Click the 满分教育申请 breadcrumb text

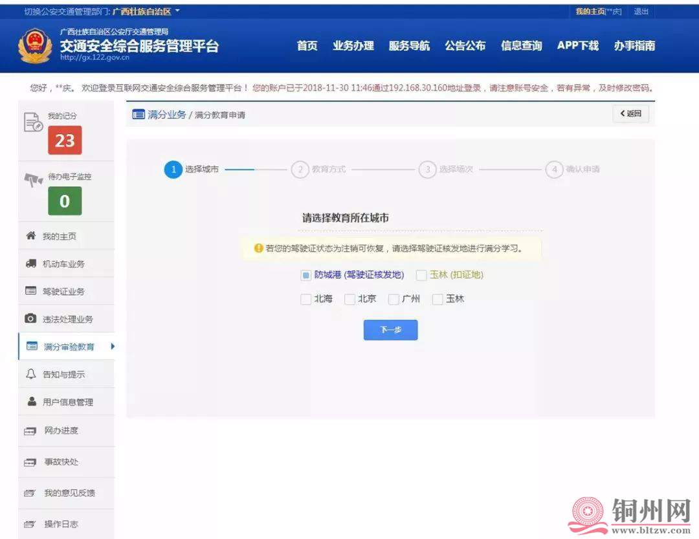coord(220,115)
